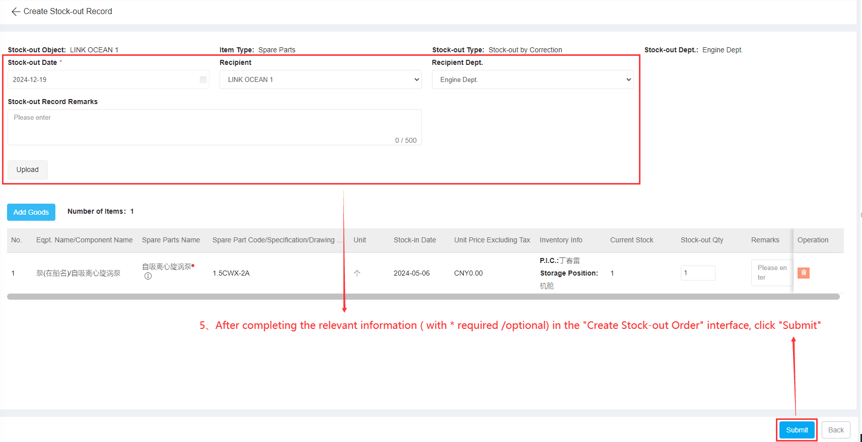Click the 'Stock-out Qty' column header
The image size is (862, 442).
click(702, 240)
